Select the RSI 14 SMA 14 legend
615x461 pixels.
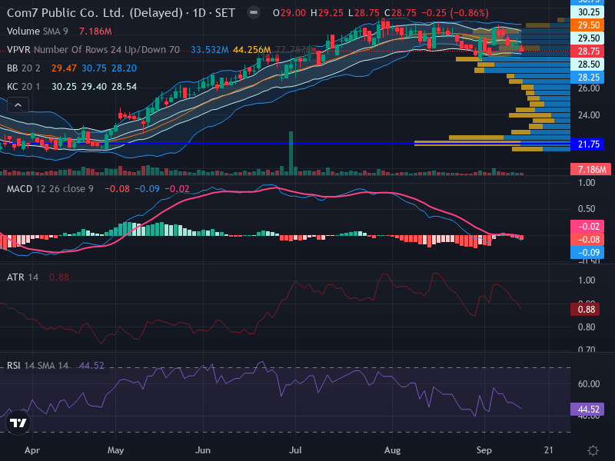tap(37, 366)
